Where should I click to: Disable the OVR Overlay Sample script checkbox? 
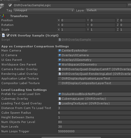8,35
